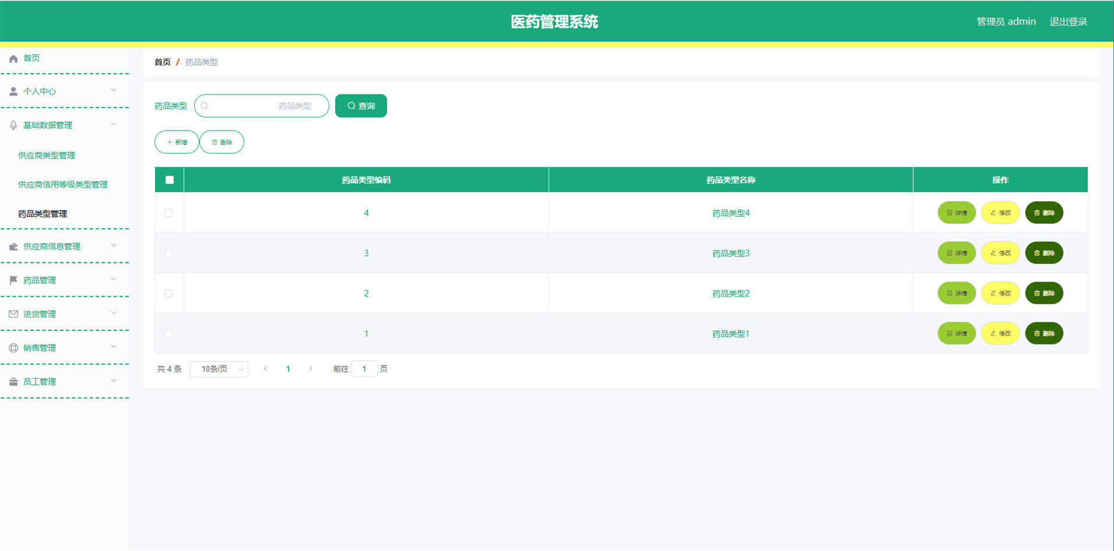Viewport: 1114px width, 551px height.
Task: Check the checkbox for row 药品类型3
Action: (168, 254)
